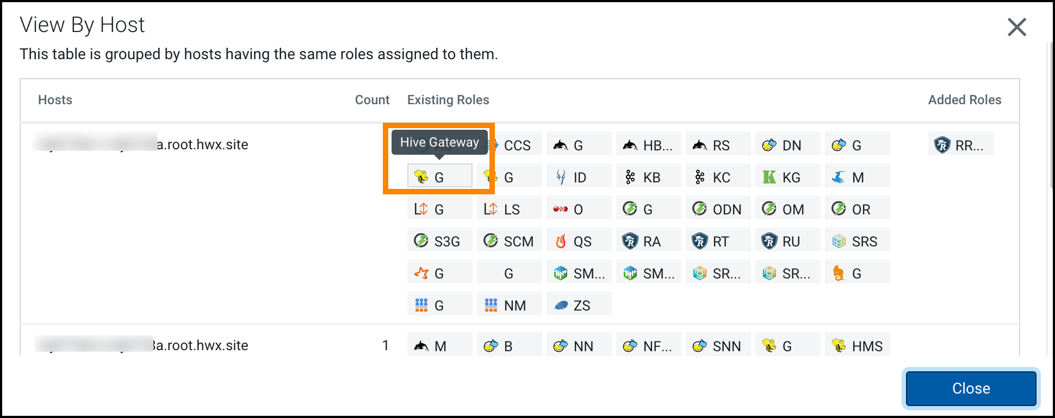Select the HBase RegionServer RS badge
The height and width of the screenshot is (418, 1055).
(718, 144)
